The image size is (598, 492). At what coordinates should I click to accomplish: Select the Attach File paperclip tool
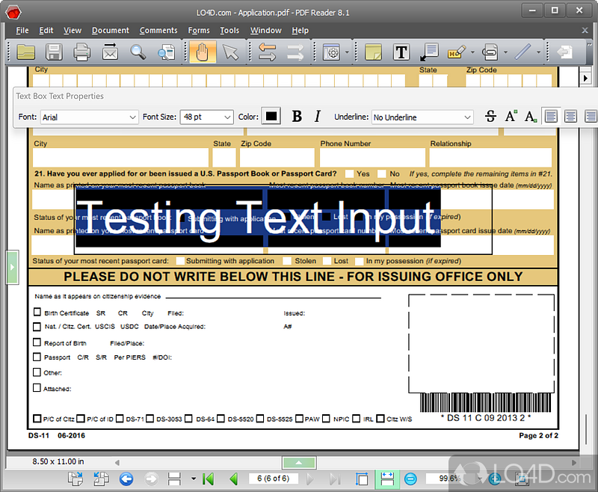(x=490, y=52)
